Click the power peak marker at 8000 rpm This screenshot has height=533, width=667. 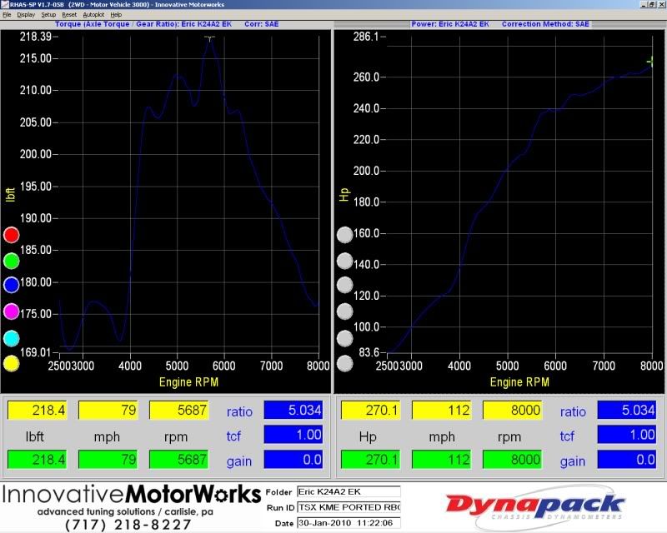click(650, 62)
